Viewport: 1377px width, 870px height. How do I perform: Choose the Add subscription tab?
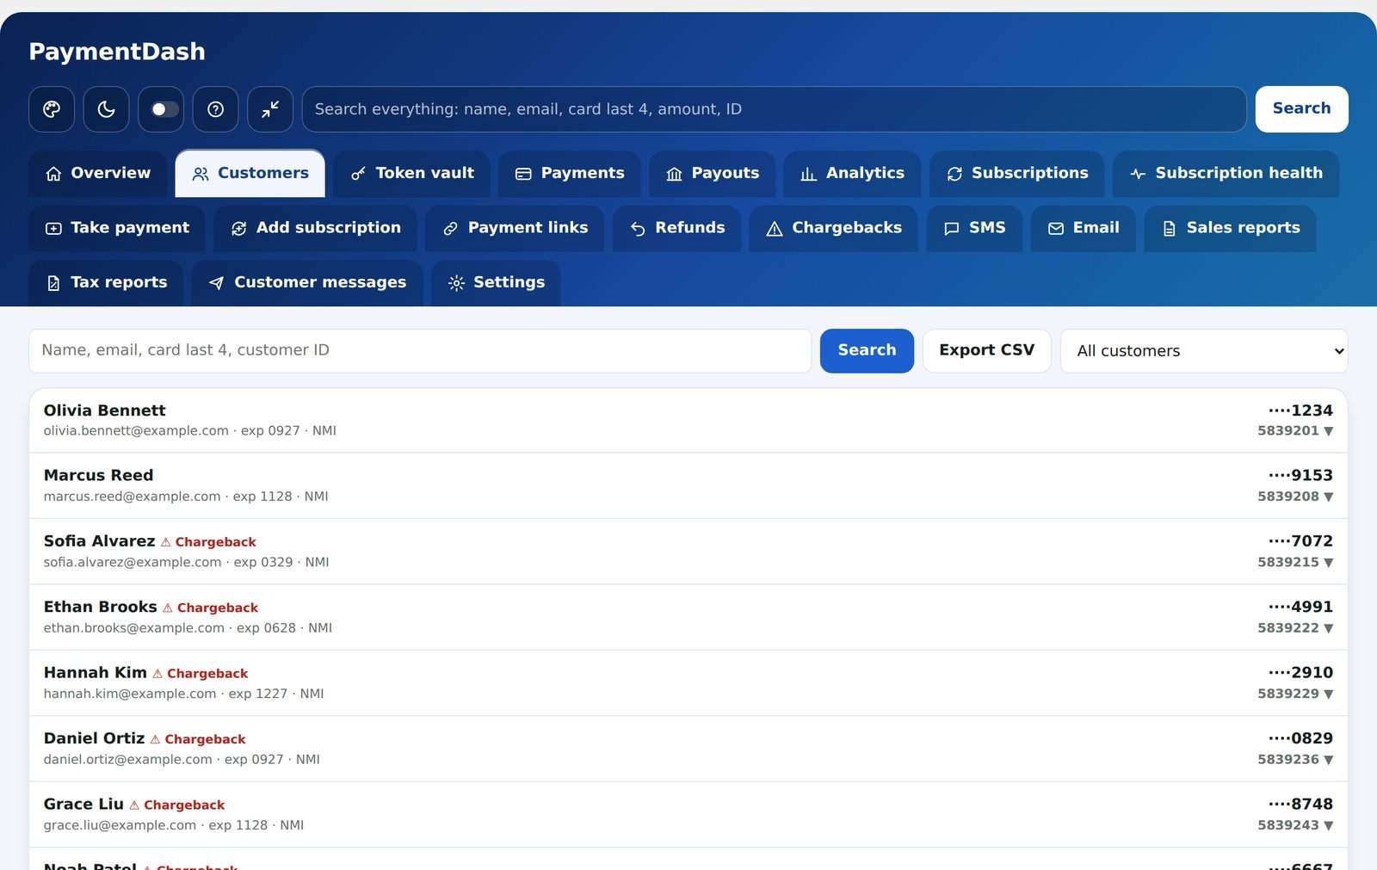click(x=316, y=228)
